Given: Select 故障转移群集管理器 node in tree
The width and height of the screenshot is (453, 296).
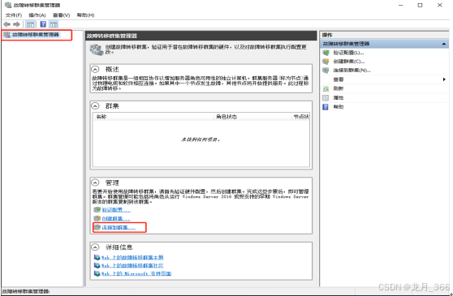Looking at the screenshot, I should coord(36,35).
